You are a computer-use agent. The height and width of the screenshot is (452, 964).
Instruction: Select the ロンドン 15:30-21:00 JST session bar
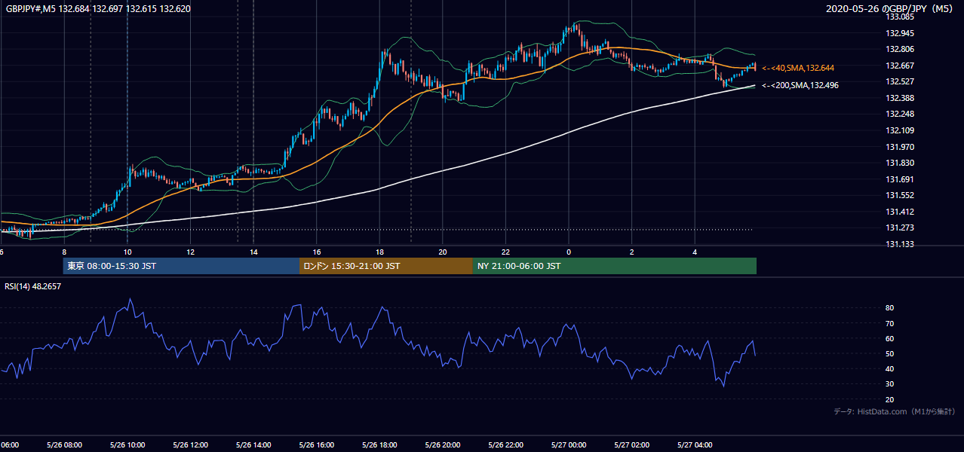(x=386, y=266)
